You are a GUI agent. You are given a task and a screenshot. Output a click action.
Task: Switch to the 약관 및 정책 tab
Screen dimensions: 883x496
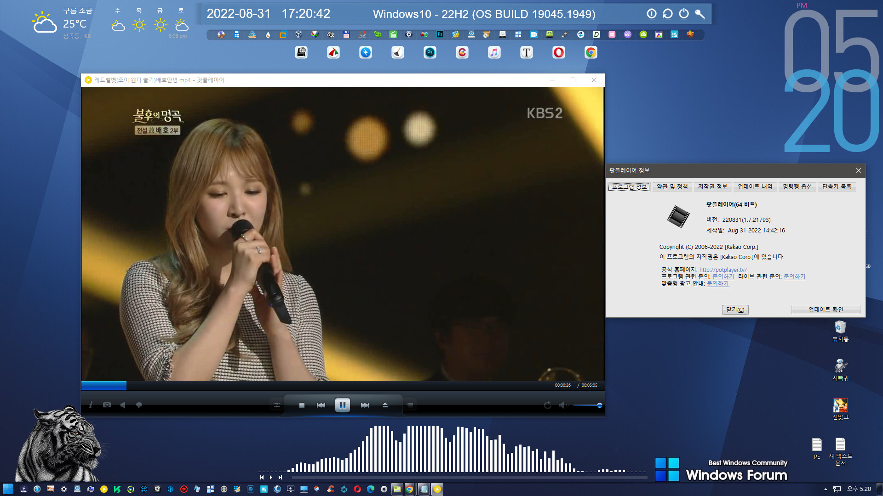(672, 186)
